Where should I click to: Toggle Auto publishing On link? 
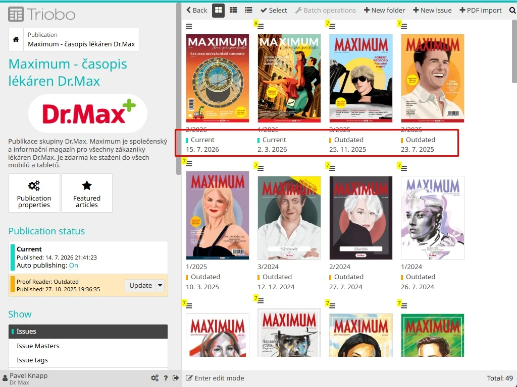click(74, 265)
